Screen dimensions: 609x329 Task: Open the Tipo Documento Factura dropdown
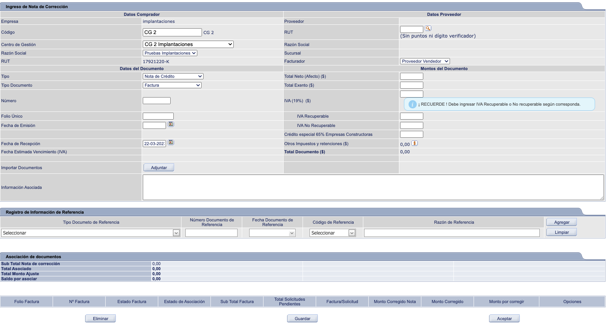pyautogui.click(x=172, y=85)
